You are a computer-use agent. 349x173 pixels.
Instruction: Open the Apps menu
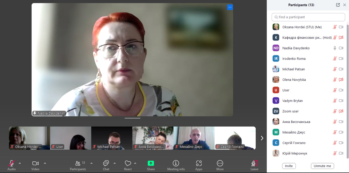tap(199, 163)
